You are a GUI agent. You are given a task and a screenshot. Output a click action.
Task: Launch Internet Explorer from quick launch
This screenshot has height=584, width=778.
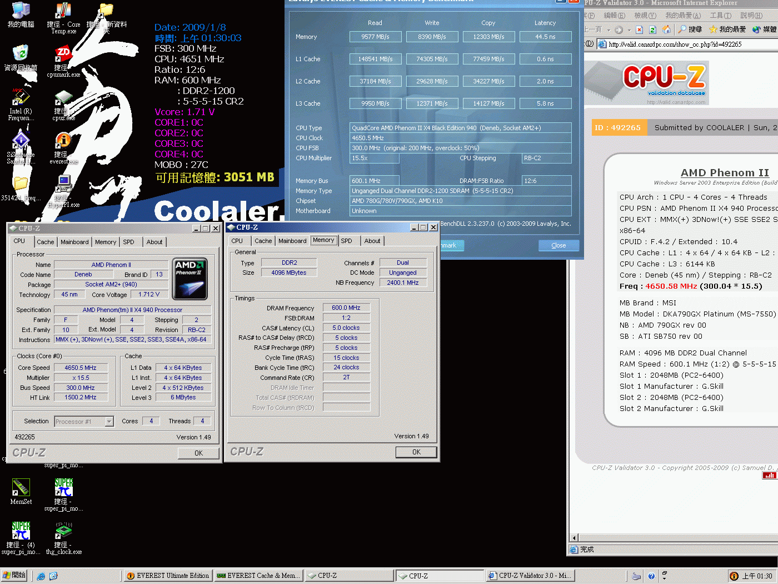tap(41, 576)
